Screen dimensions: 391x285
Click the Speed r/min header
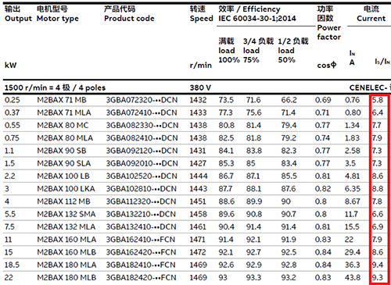coord(201,37)
